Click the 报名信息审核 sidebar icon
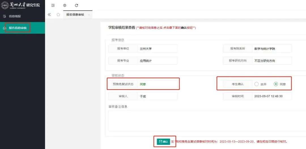 [4, 28]
